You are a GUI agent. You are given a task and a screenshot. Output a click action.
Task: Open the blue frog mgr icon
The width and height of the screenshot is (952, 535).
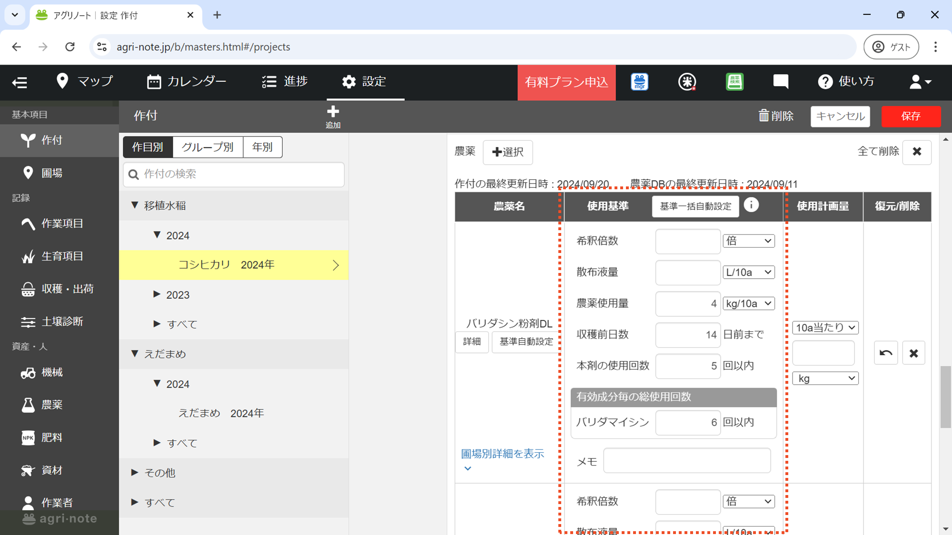click(x=639, y=82)
